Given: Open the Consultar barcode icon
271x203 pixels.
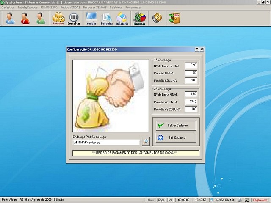Looking at the screenshot, I should [x=74, y=18].
